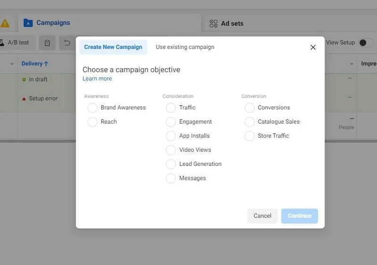Screen dimensions: 377x265
Task: Click the Choose a campaign objective heading
Action: point(131,70)
